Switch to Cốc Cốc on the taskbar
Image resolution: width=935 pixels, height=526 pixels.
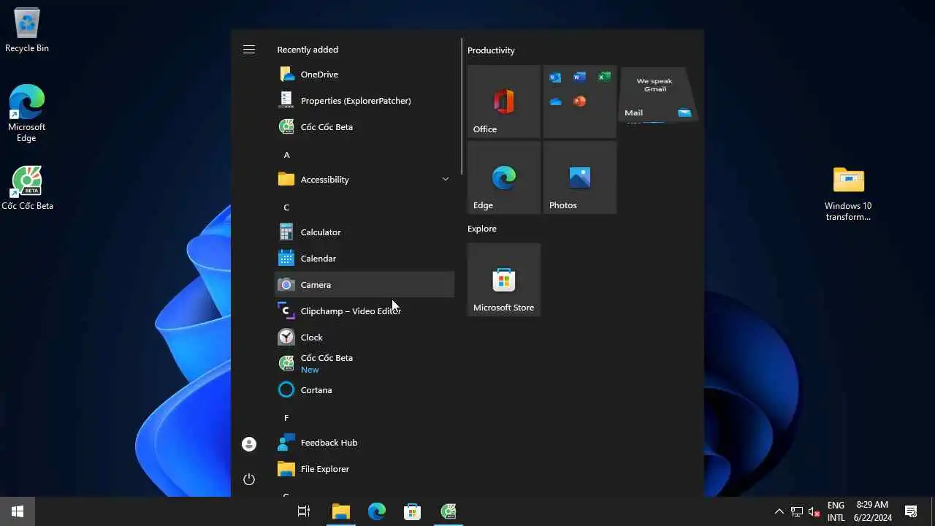[449, 511]
